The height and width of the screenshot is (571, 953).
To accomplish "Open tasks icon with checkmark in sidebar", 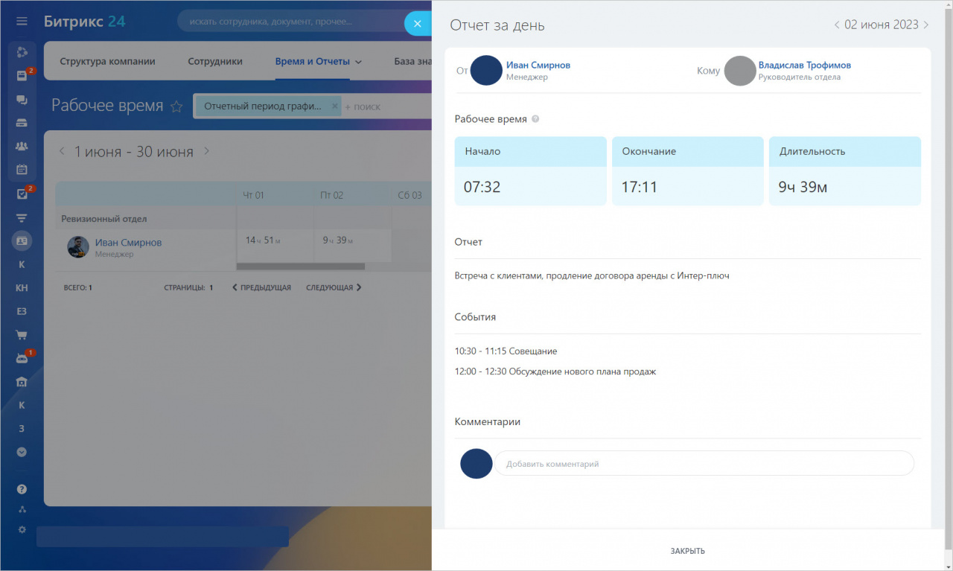I will [22, 194].
